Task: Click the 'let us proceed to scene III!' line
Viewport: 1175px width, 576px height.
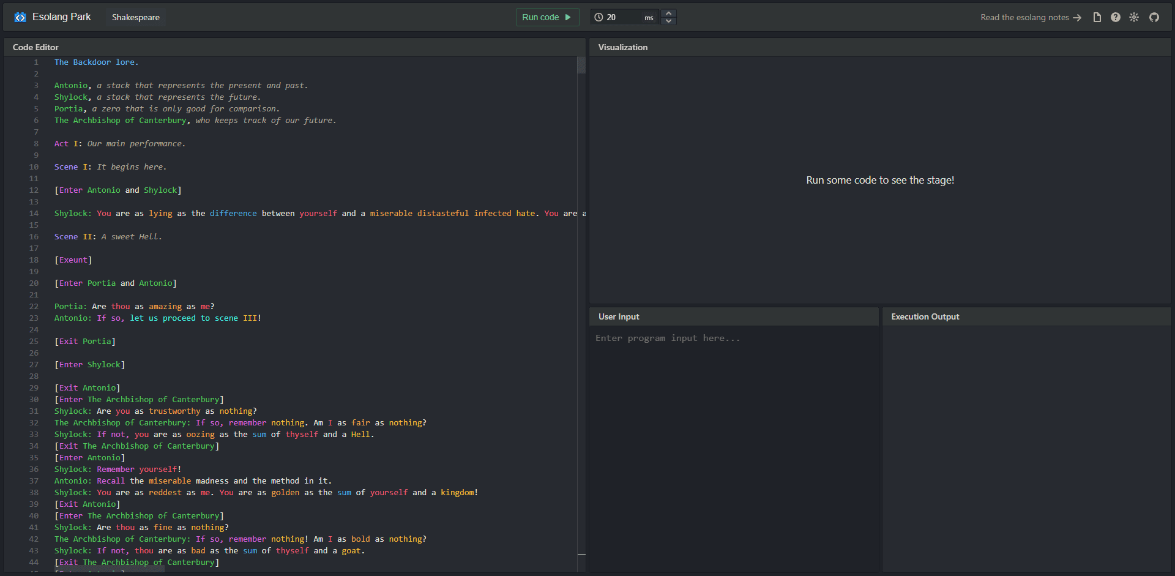Action: [x=157, y=318]
